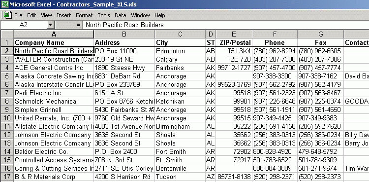Click the 85731-8138 ZIP cell
Image resolution: width=369 pixels, height=182 pixels.
click(234, 177)
